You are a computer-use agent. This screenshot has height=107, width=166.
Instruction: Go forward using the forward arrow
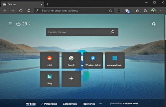(13, 10)
